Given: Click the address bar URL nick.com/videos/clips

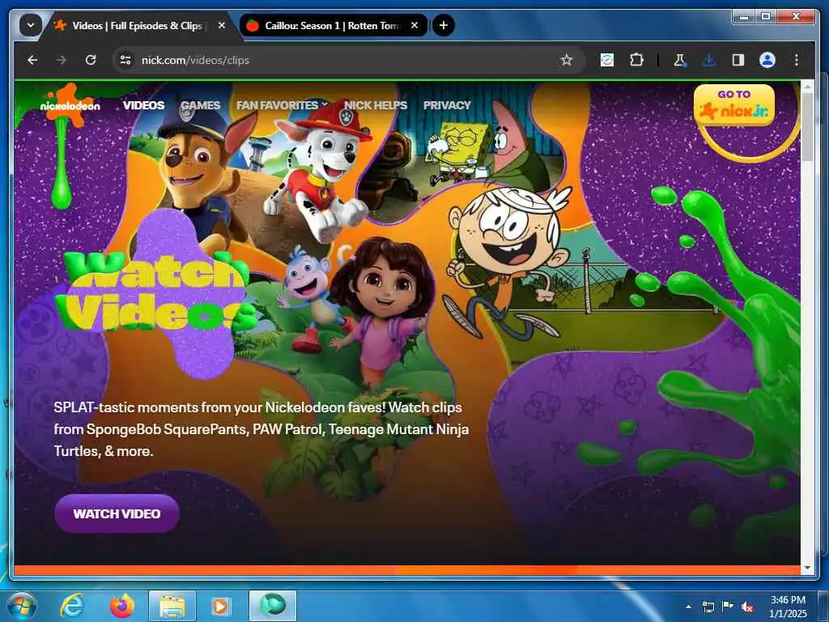Looking at the screenshot, I should tap(195, 60).
